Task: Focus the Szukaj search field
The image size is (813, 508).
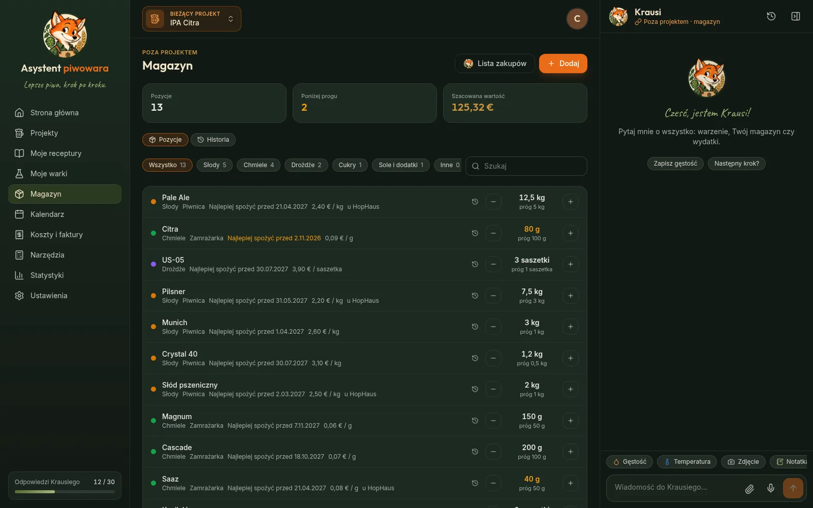Action: click(526, 166)
